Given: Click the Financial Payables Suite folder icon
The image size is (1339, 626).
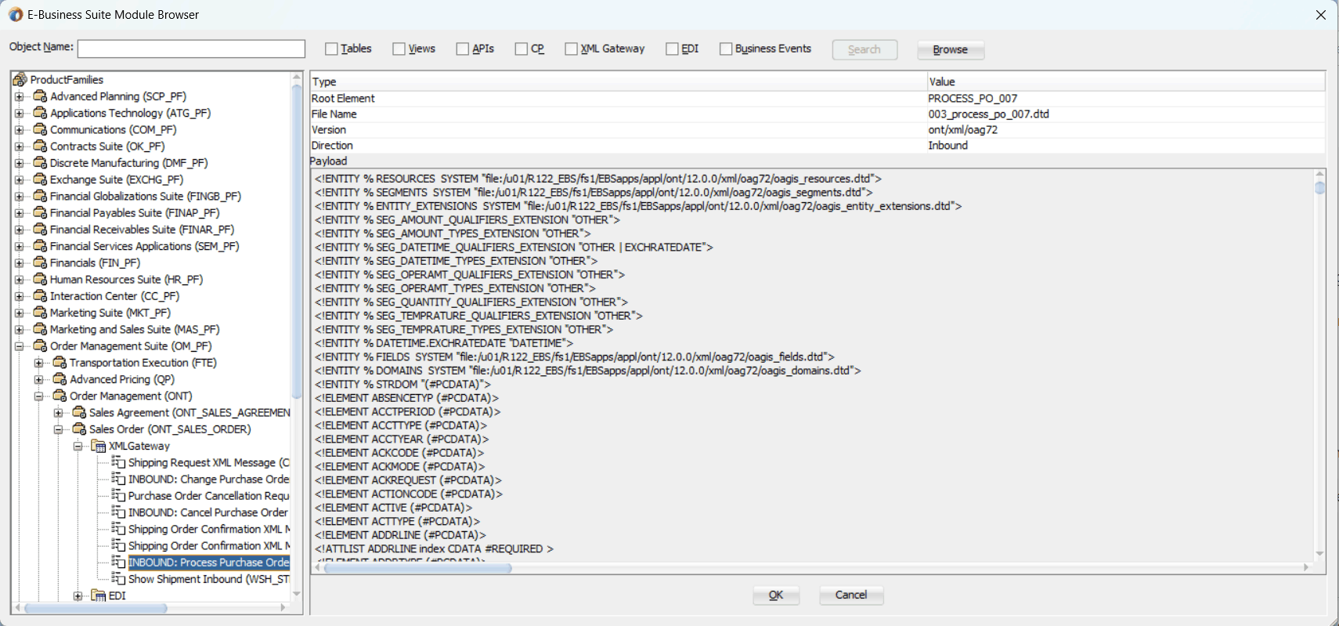Looking at the screenshot, I should point(40,212).
